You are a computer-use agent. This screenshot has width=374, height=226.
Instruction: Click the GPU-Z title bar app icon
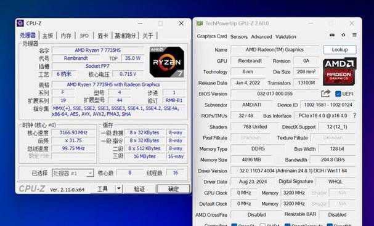pyautogui.click(x=200, y=23)
